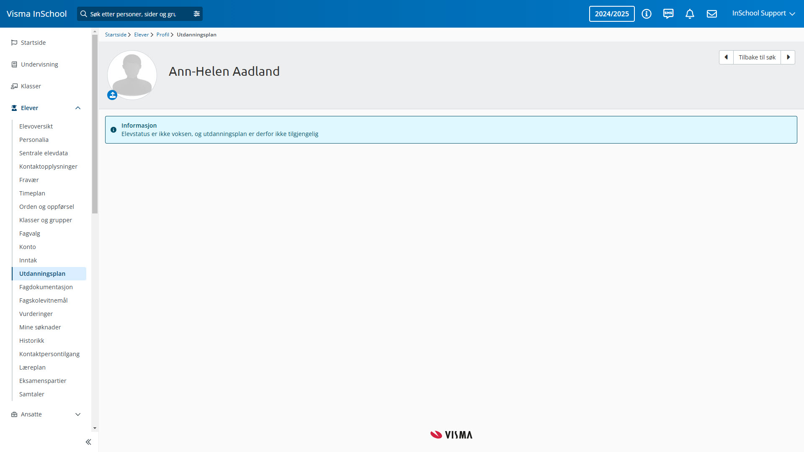This screenshot has height=452, width=804.
Task: Collapse the sidebar with double chevron
Action: pyautogui.click(x=88, y=442)
